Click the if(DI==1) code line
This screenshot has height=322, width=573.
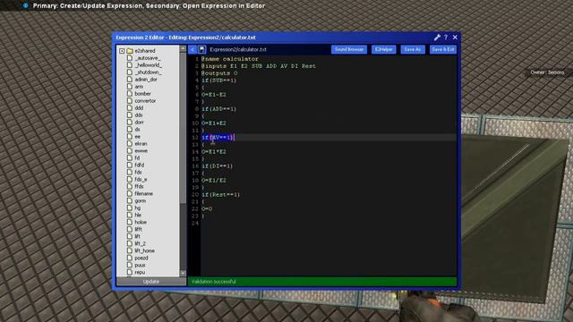(217, 165)
